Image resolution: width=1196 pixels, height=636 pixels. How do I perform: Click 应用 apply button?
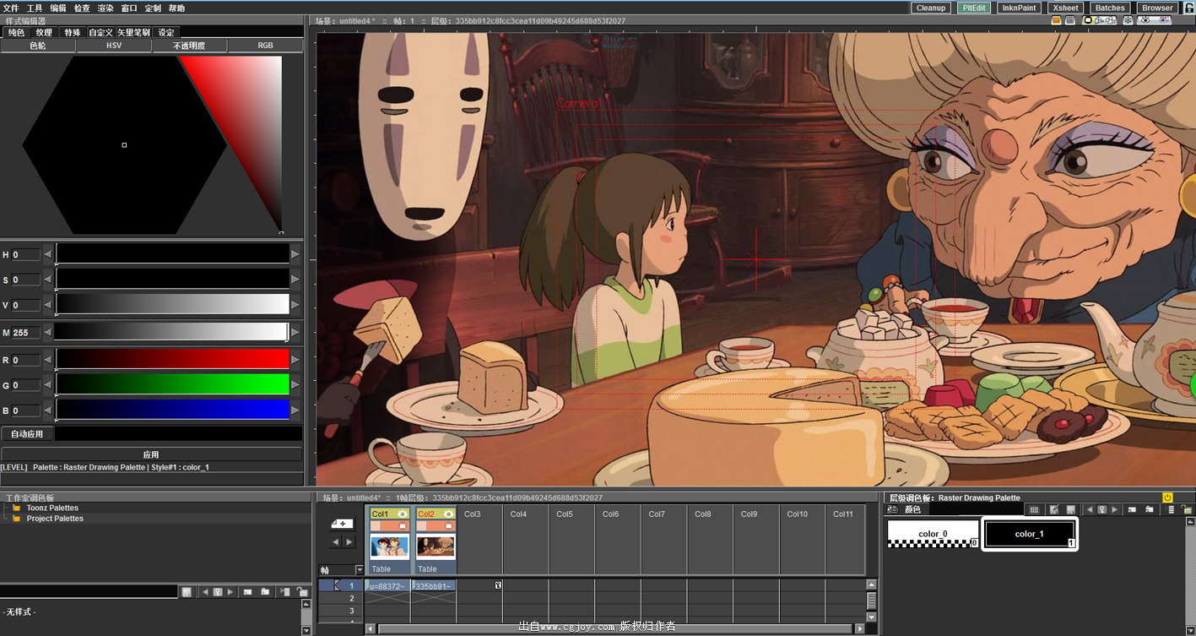151,454
